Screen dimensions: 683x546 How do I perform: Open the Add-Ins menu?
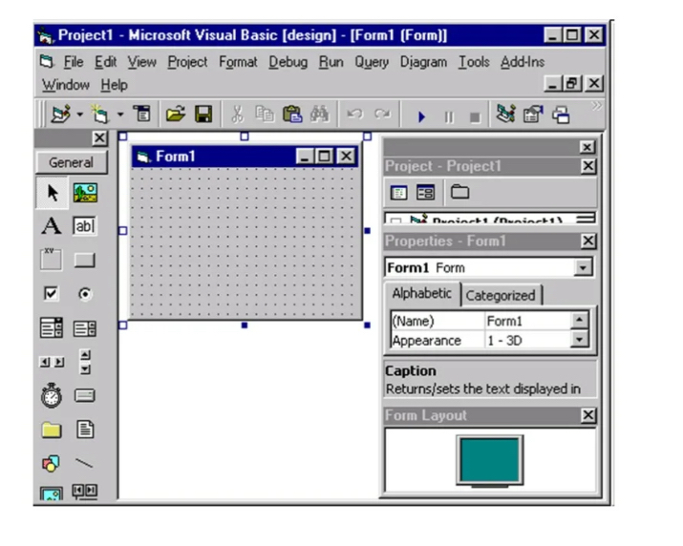[523, 62]
